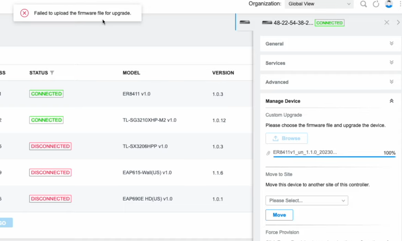Image resolution: width=402 pixels, height=241 pixels.
Task: Click the STATUS column header
Action: [39, 73]
